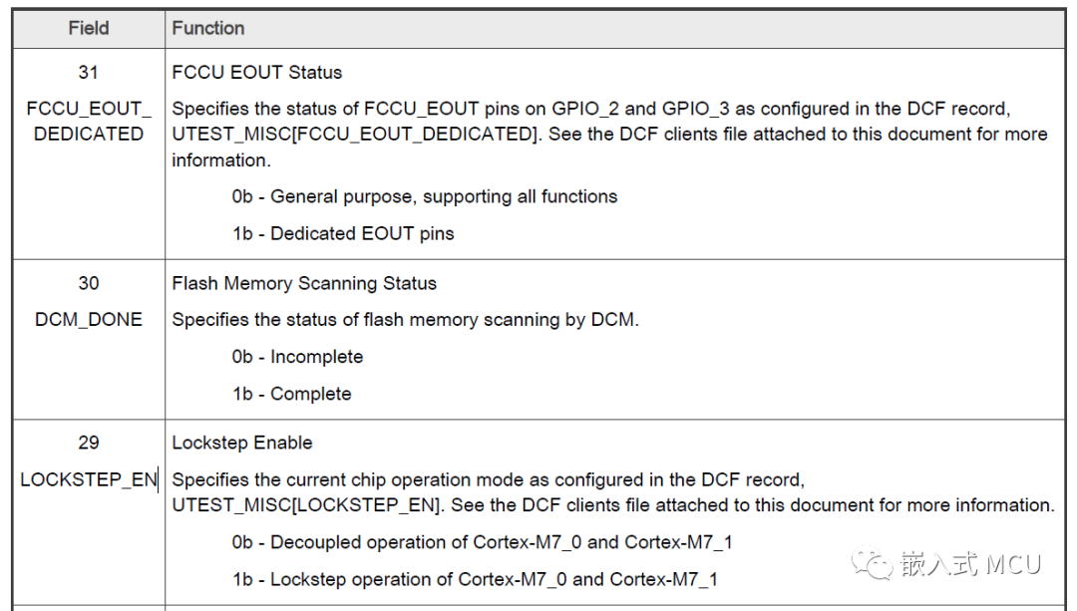Select "0b - General purpose, supporting all functions"
Screen dimensions: 1077x611
pyautogui.click(x=425, y=196)
